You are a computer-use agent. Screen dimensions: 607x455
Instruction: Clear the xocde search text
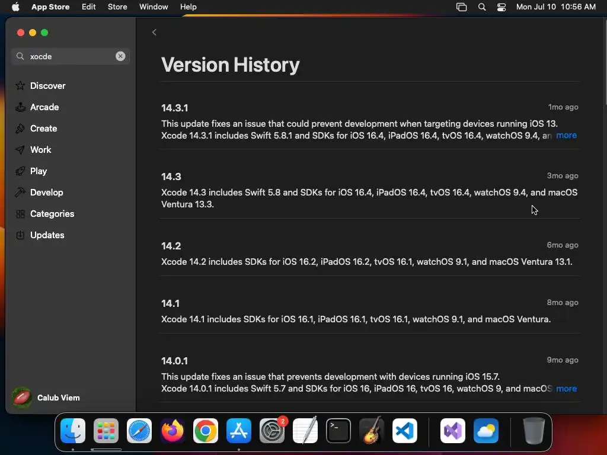[120, 56]
